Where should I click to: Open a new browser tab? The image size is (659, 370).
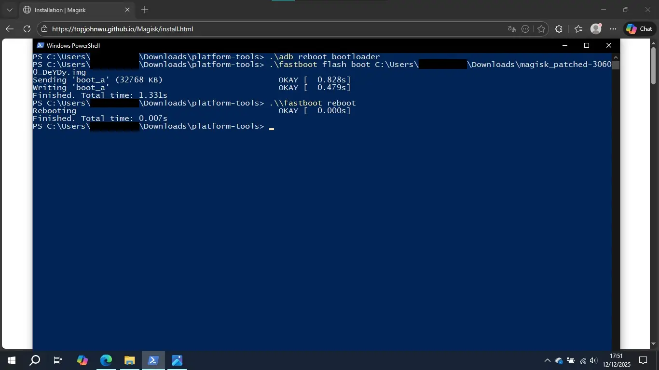[x=145, y=10]
